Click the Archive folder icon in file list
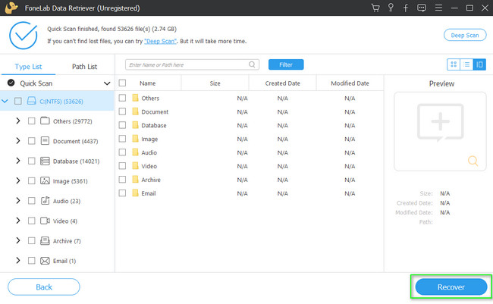The image size is (493, 304). tap(135, 179)
